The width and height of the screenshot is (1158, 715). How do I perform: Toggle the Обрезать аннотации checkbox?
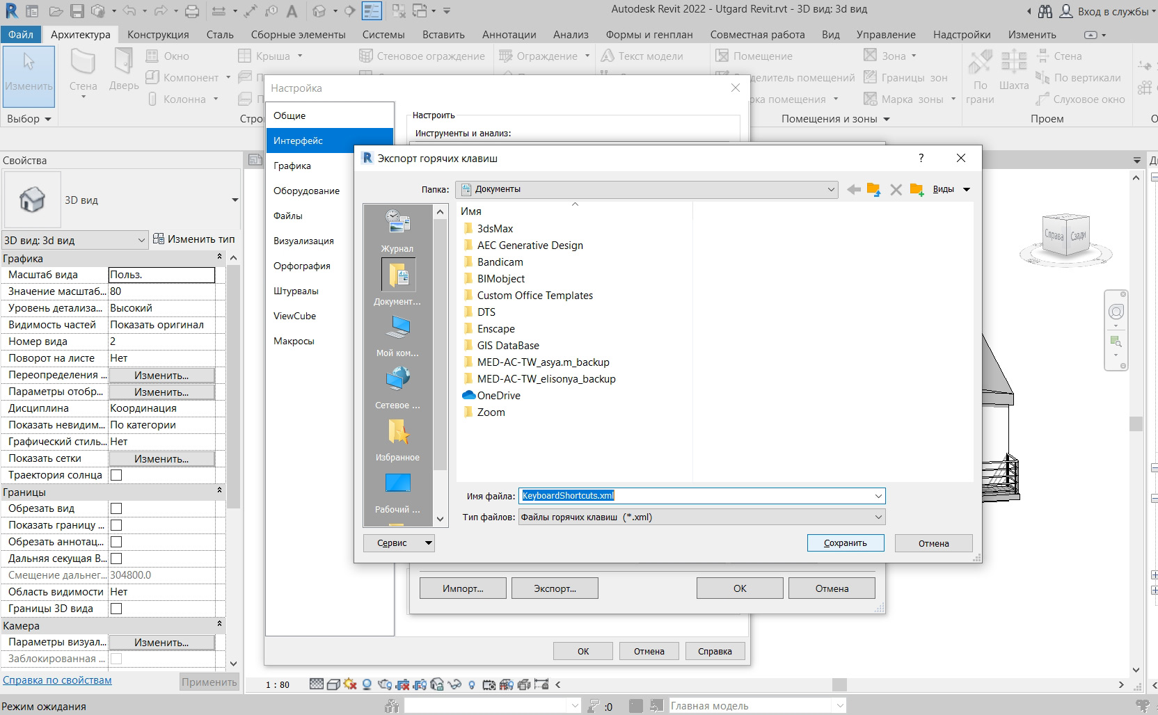[116, 542]
